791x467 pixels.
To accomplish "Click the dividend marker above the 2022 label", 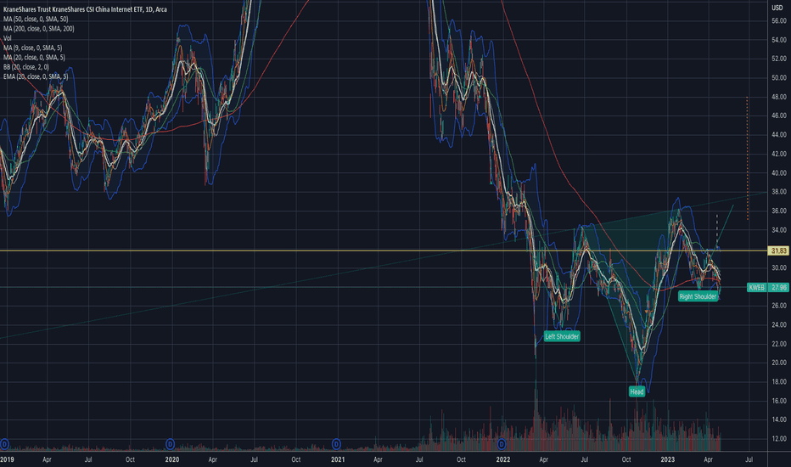I will [502, 444].
